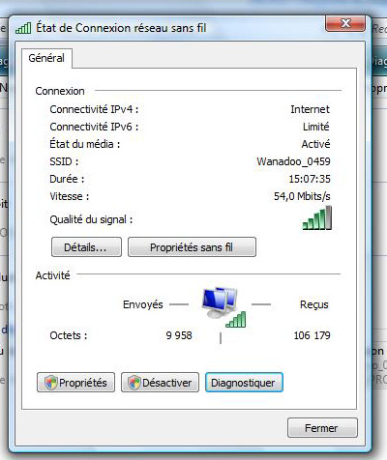387x460 pixels.
Task: Click the signal quality bars indicator
Action: 316,218
